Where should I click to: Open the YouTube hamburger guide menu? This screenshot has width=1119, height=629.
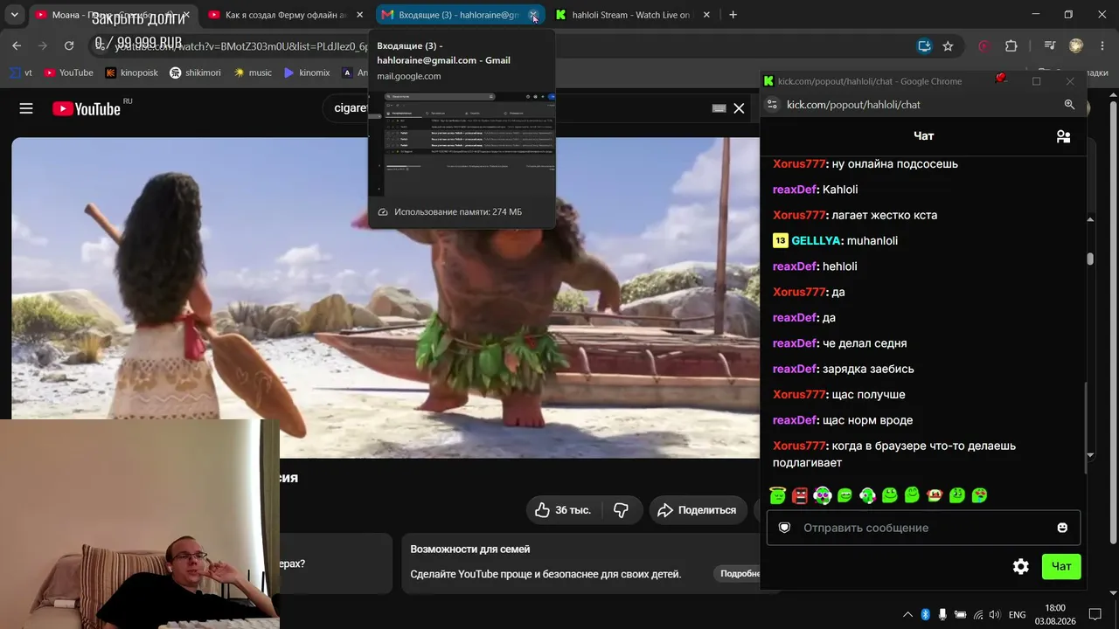tap(26, 108)
